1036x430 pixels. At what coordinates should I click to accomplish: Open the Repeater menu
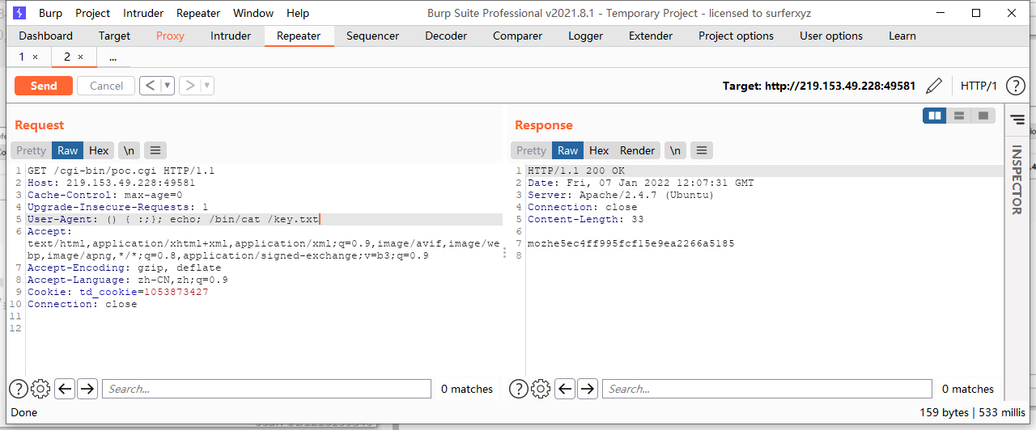click(198, 13)
